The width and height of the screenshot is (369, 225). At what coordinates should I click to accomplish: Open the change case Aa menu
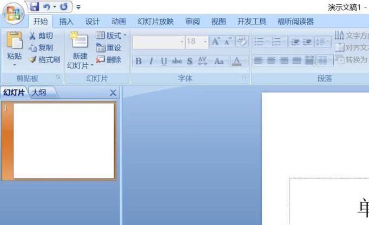coord(220,61)
